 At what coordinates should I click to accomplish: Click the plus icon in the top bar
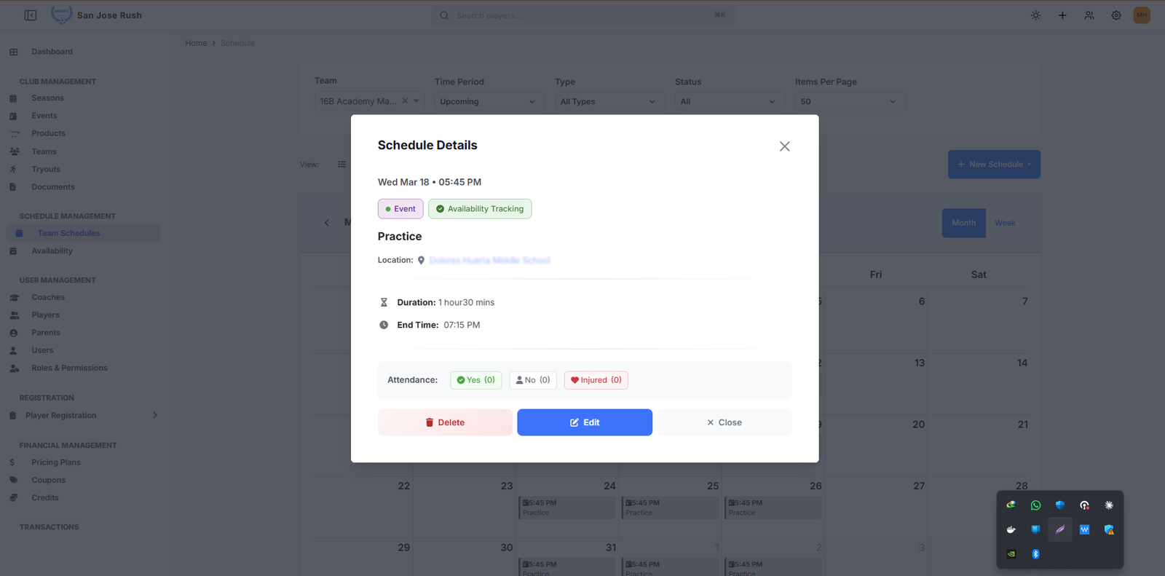pyautogui.click(x=1062, y=15)
